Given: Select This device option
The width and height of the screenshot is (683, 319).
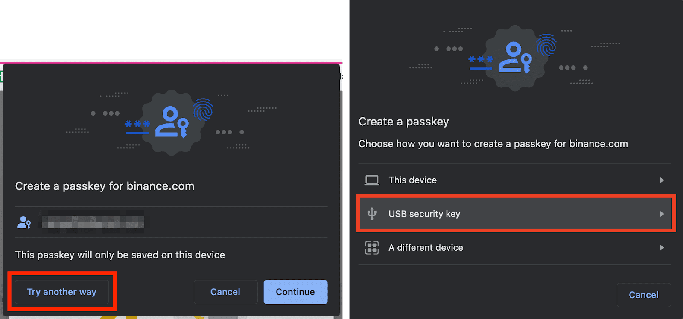Looking at the screenshot, I should (x=515, y=180).
